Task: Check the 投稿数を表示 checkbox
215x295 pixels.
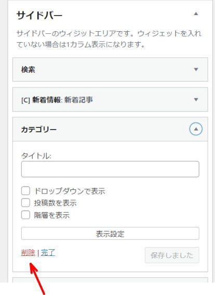Action: coord(25,203)
